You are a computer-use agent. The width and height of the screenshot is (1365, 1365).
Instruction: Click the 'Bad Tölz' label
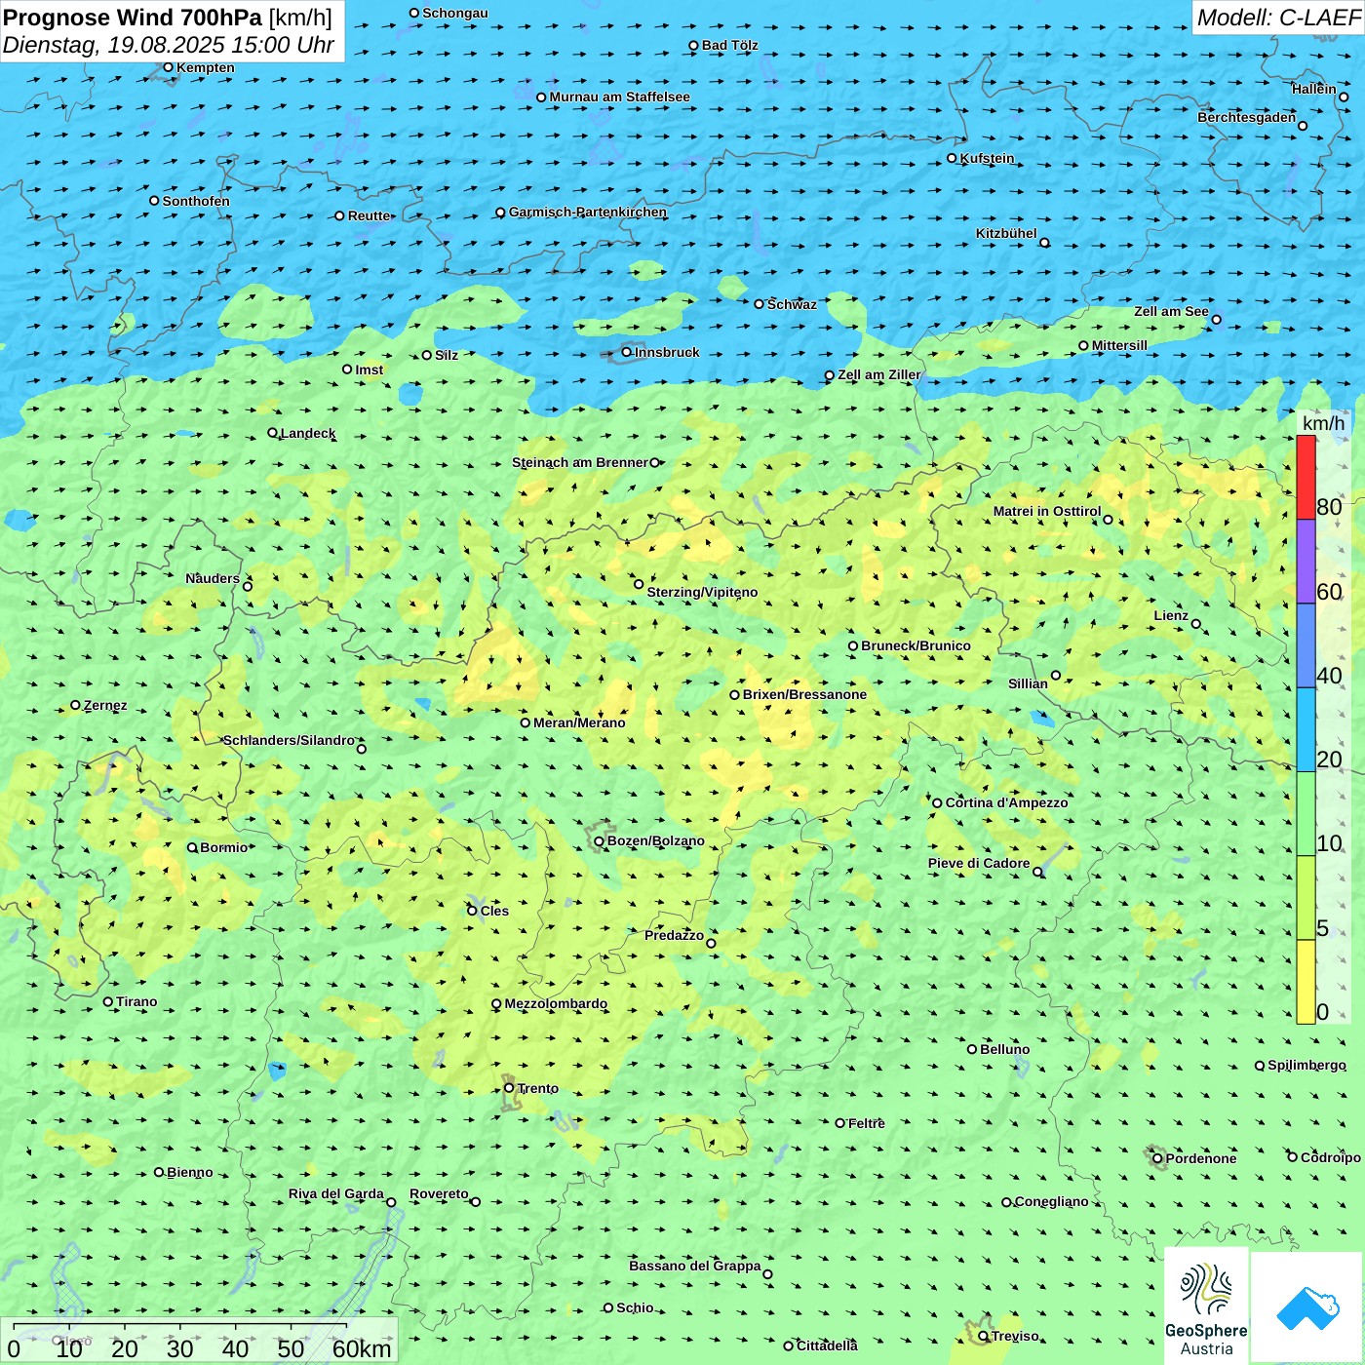click(x=730, y=45)
